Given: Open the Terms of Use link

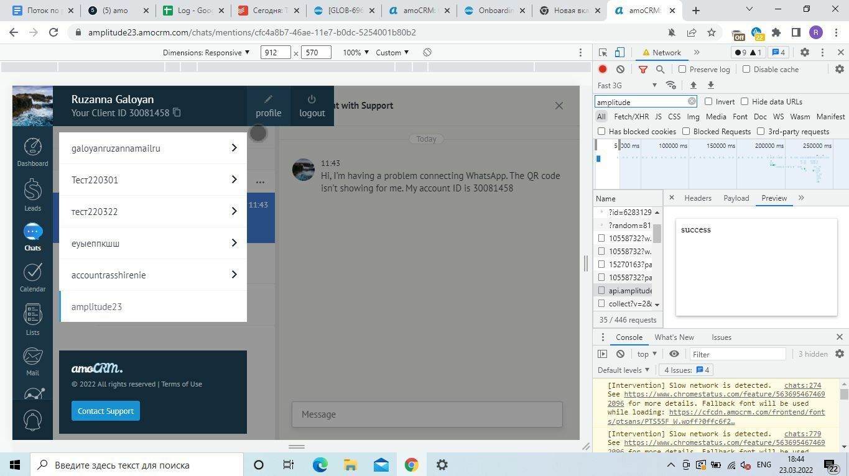Looking at the screenshot, I should (182, 384).
